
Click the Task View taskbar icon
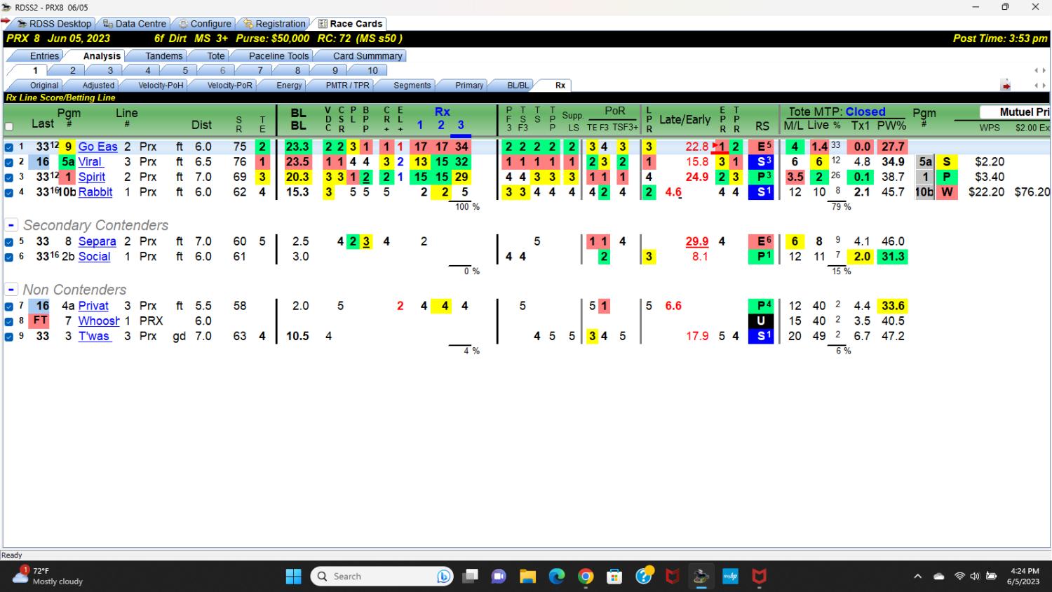(x=470, y=577)
